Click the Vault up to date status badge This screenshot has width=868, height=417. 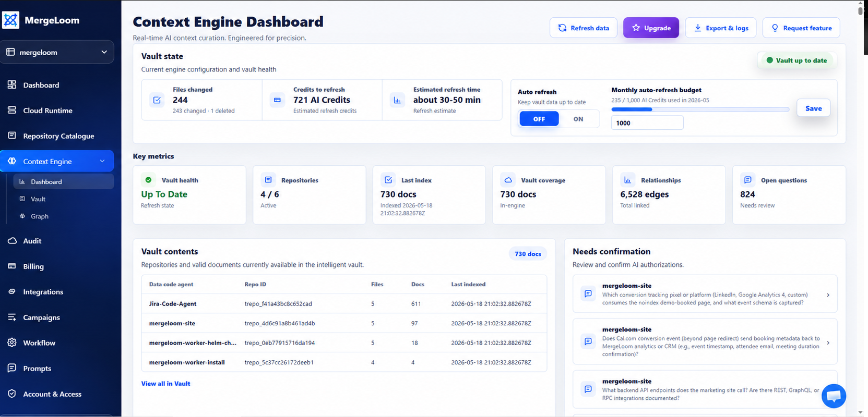796,60
